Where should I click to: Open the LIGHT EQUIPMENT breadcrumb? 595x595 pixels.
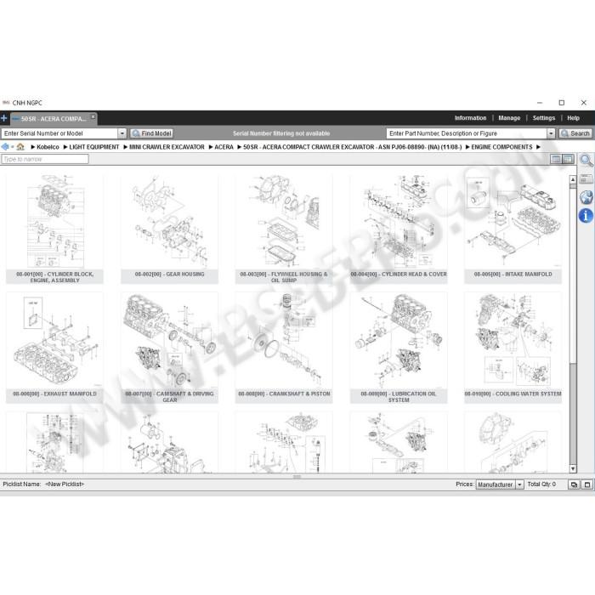[x=94, y=147]
